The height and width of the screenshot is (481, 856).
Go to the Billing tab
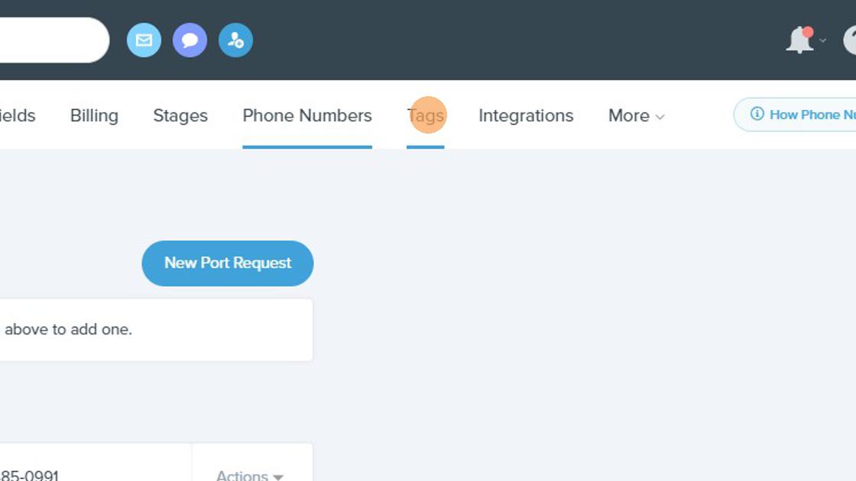[94, 115]
